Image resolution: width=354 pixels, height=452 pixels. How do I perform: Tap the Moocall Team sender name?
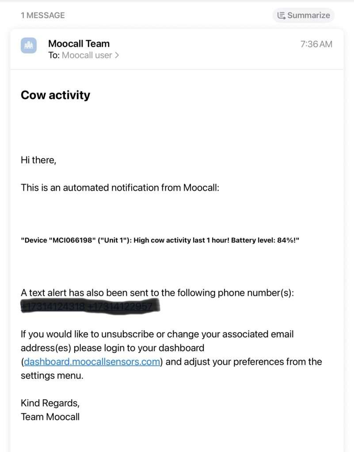click(x=79, y=44)
